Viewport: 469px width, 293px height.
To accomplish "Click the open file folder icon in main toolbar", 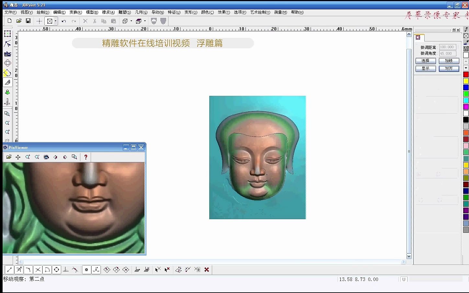I will coord(19,21).
